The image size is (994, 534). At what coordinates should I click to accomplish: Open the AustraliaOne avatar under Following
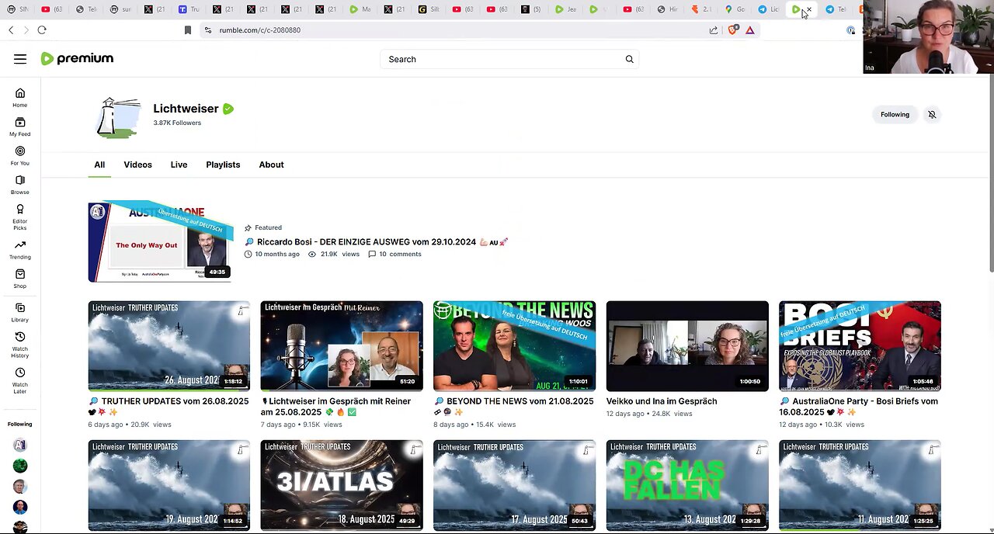tap(20, 445)
